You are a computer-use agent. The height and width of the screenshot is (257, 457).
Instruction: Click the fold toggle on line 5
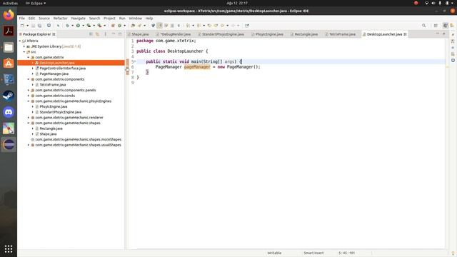tap(135, 61)
